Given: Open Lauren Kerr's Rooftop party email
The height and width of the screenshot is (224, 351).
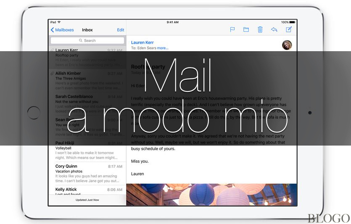Looking at the screenshot, I should click(87, 57).
